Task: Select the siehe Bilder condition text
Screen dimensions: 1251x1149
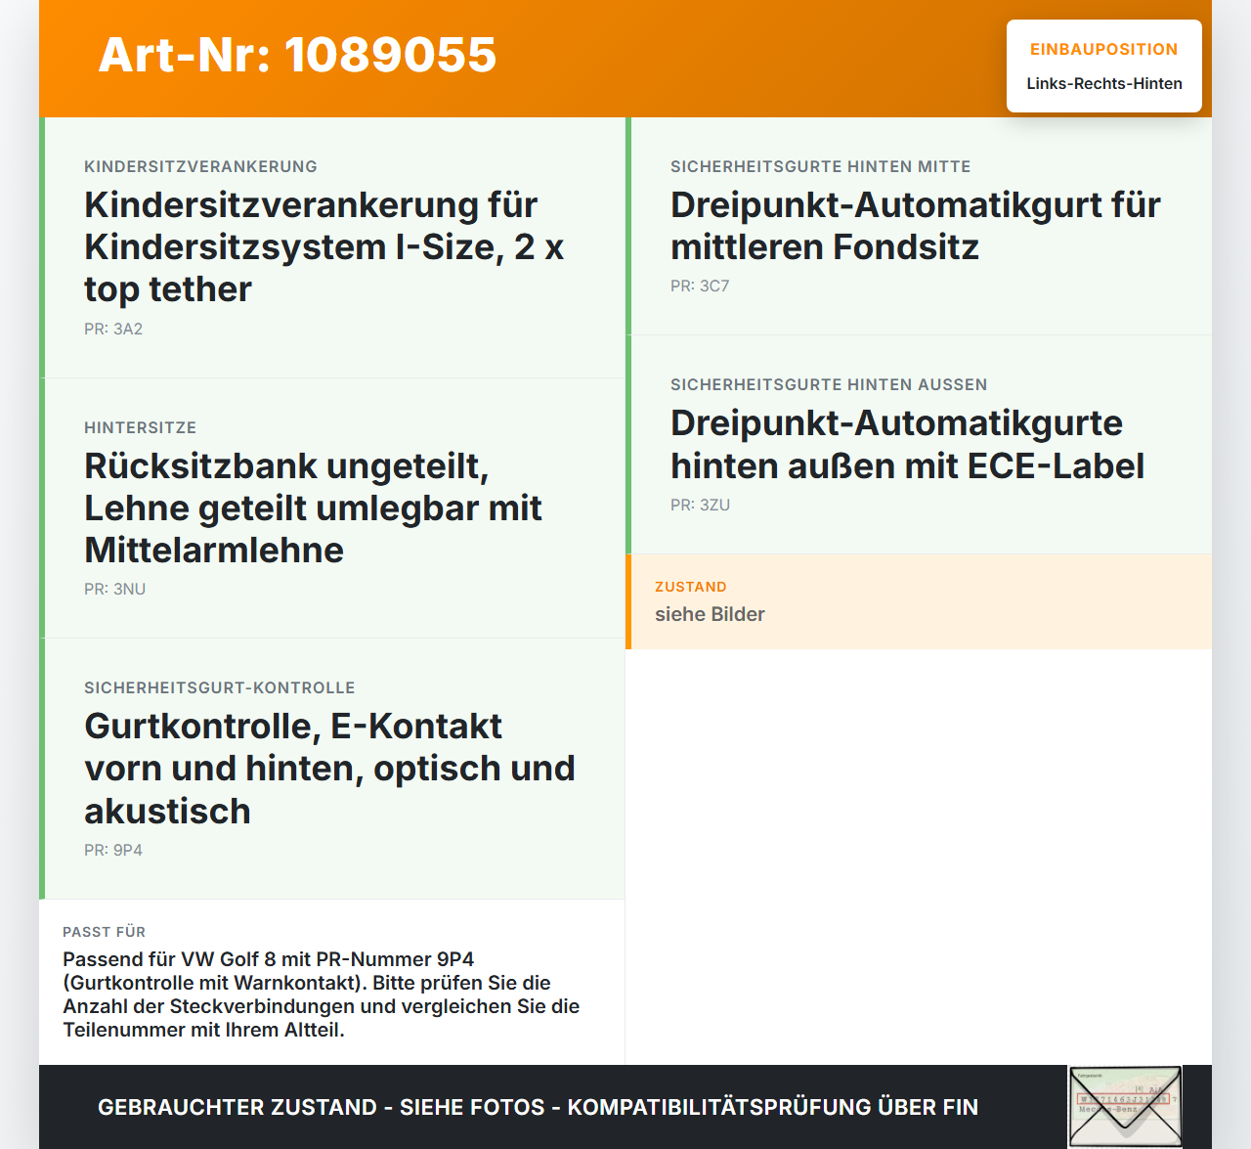Action: click(710, 614)
